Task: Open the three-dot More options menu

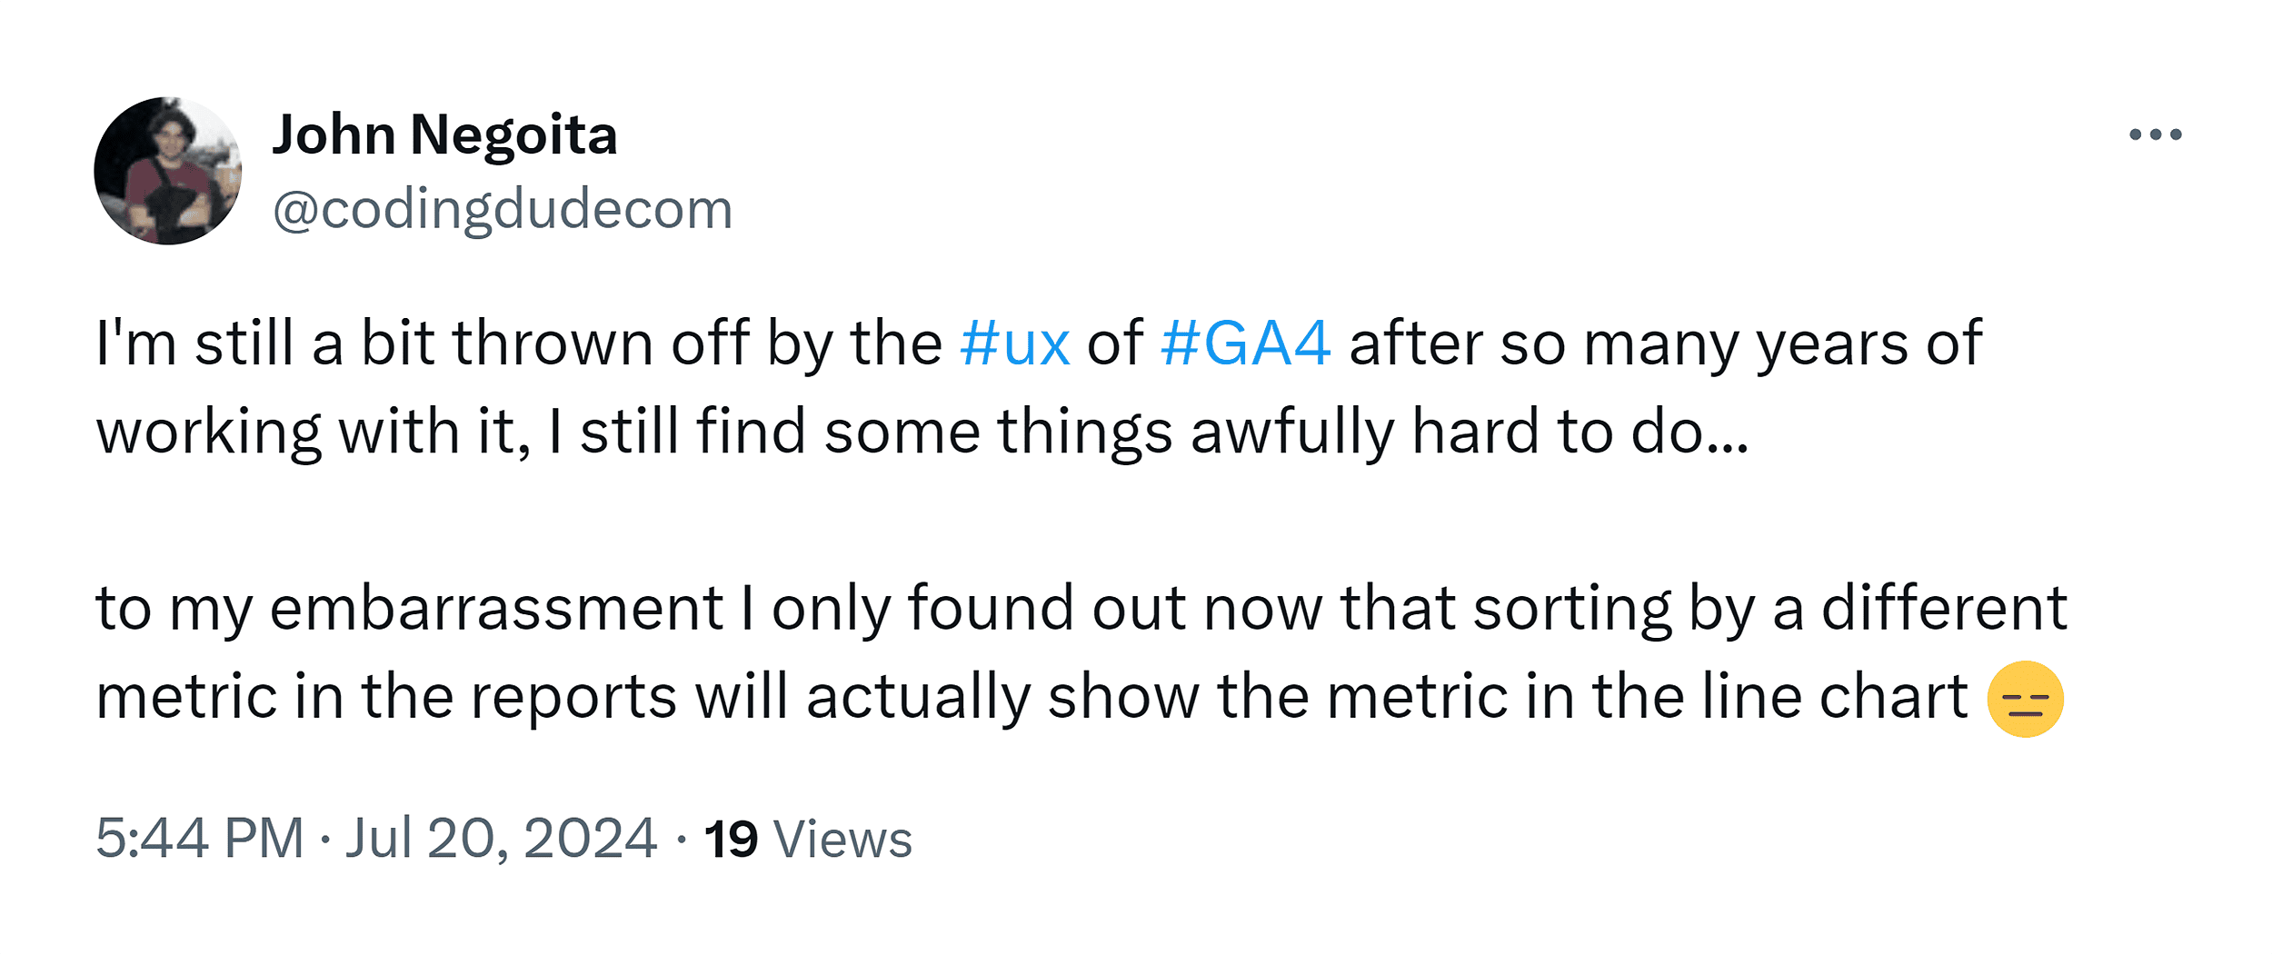Action: point(2155,134)
